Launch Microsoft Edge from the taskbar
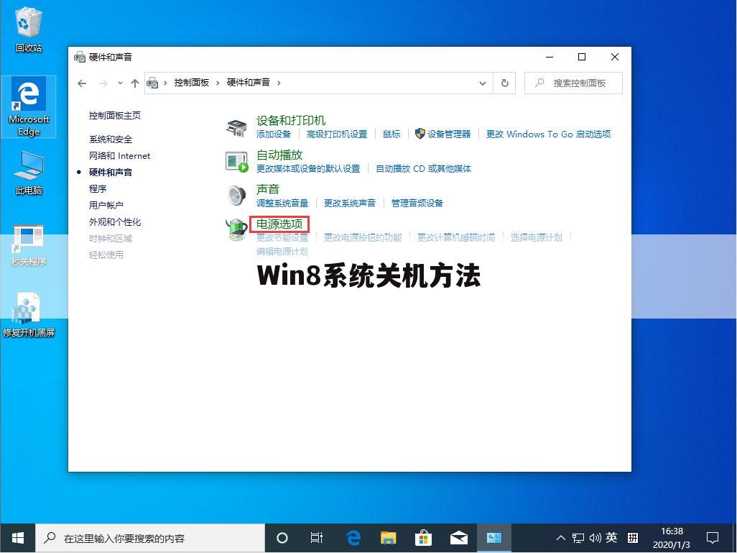This screenshot has width=737, height=553. coord(353,537)
